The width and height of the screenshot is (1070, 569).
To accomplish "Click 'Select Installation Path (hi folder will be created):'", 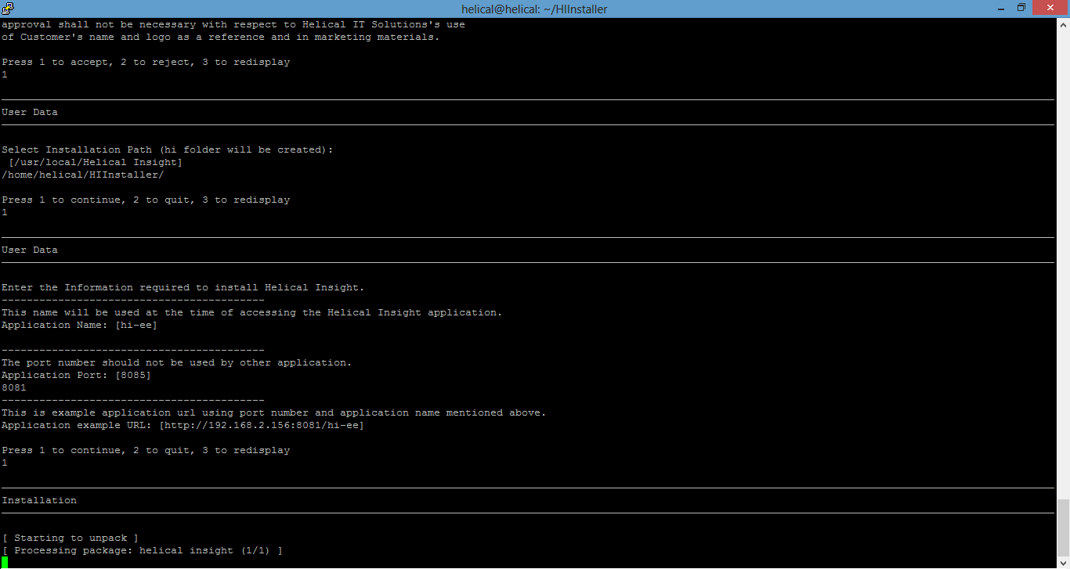I will 168,149.
